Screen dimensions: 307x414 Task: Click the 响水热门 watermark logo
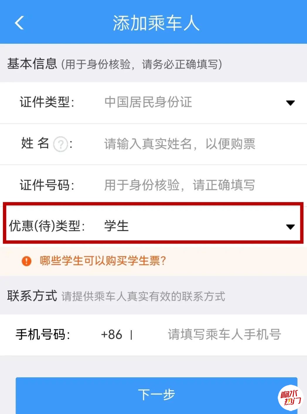(x=291, y=398)
